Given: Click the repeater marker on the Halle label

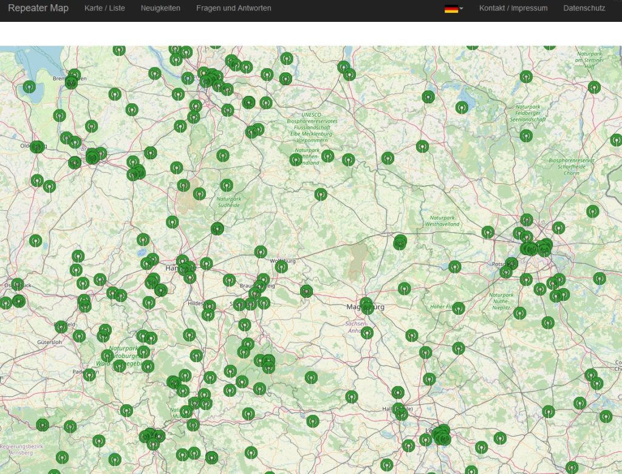Looking at the screenshot, I should 398,408.
